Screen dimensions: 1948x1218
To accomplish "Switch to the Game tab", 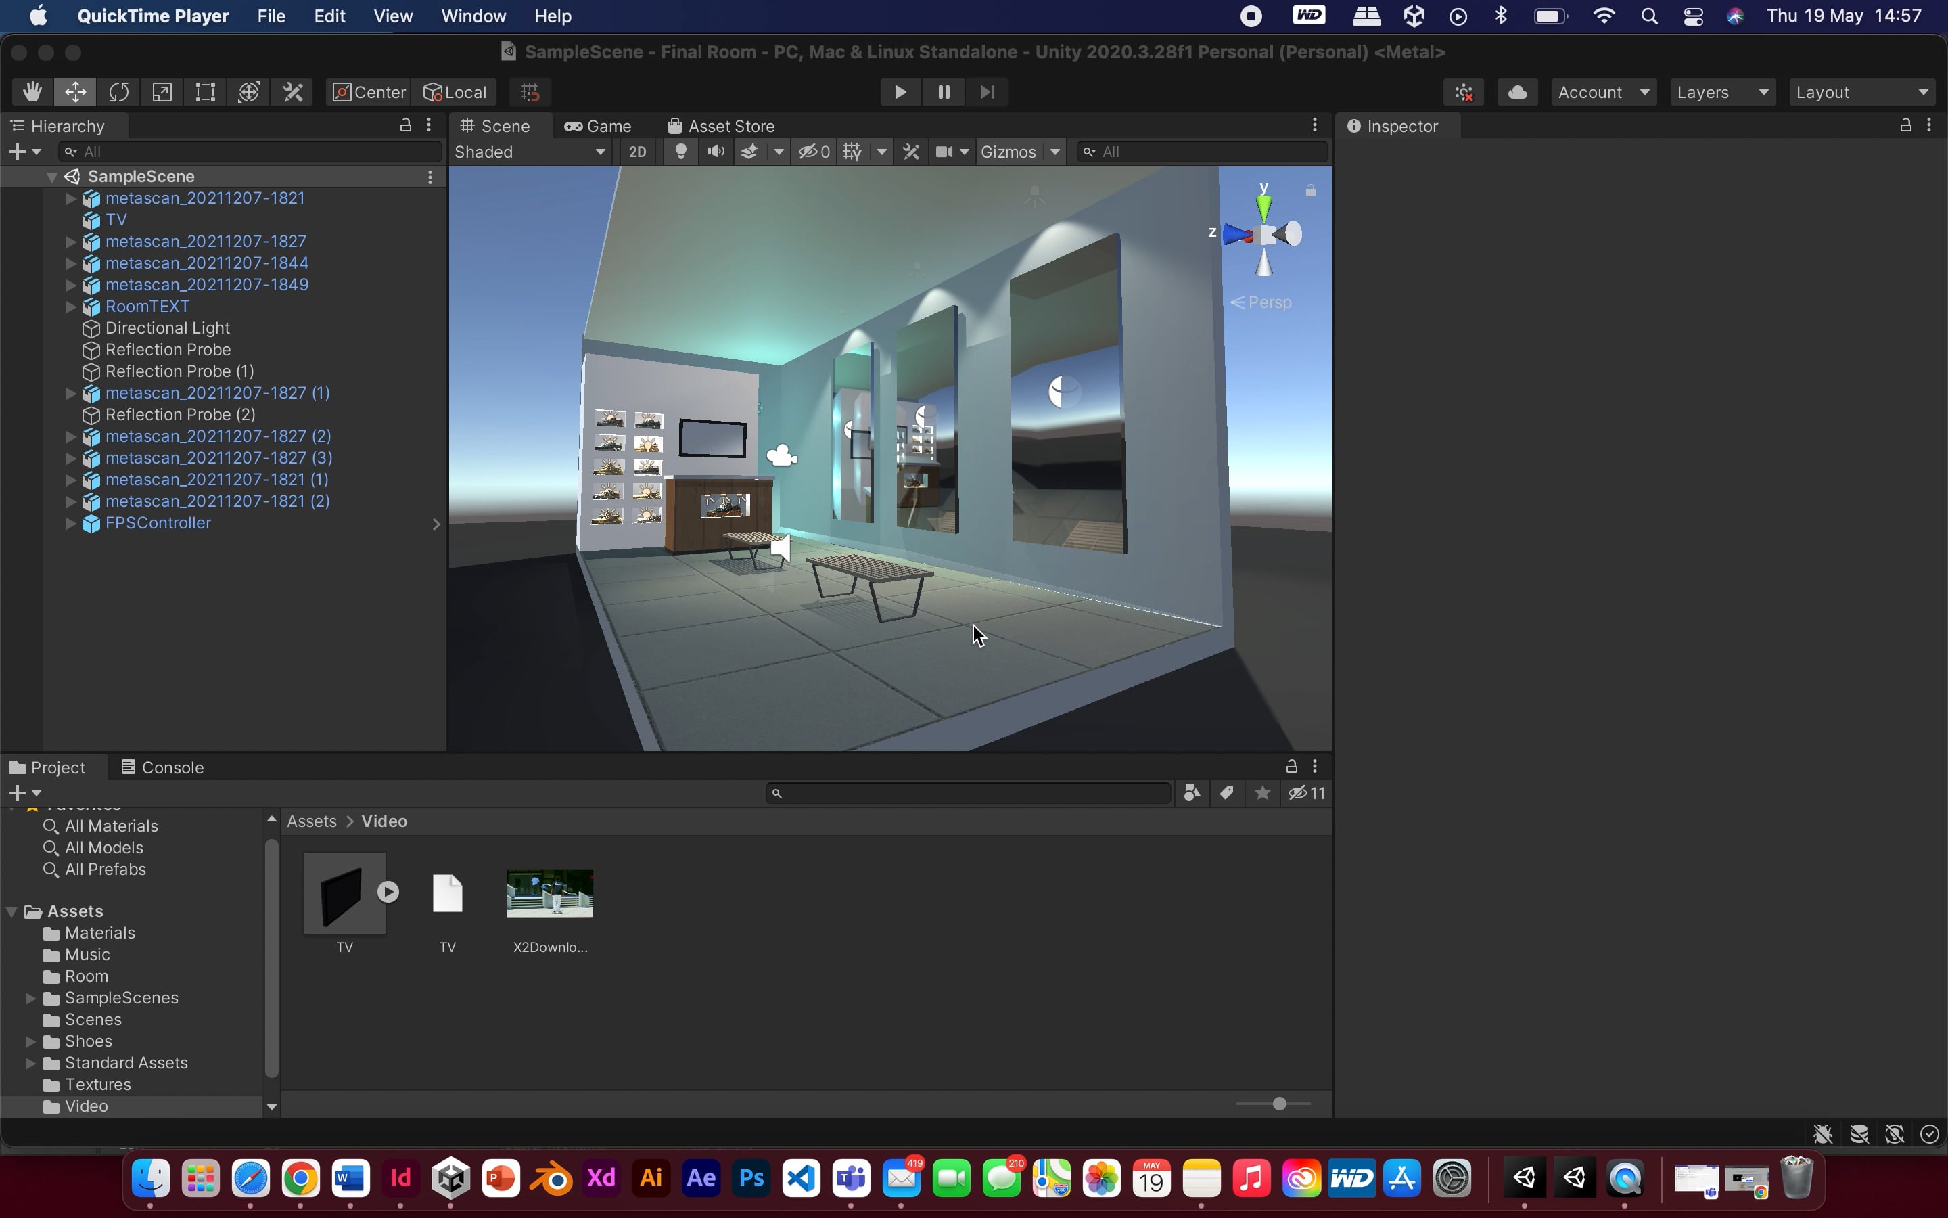I will point(598,126).
